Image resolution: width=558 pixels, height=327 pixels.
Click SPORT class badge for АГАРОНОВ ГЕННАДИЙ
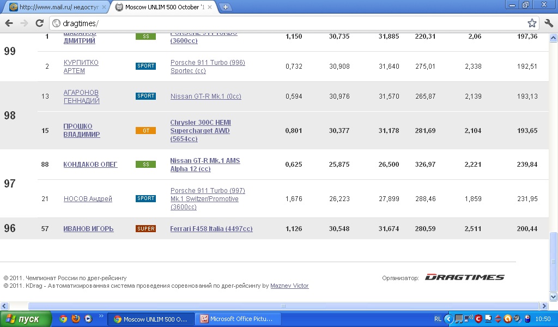145,96
